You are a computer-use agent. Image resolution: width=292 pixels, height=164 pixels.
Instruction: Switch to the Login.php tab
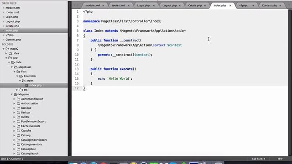[143, 5]
